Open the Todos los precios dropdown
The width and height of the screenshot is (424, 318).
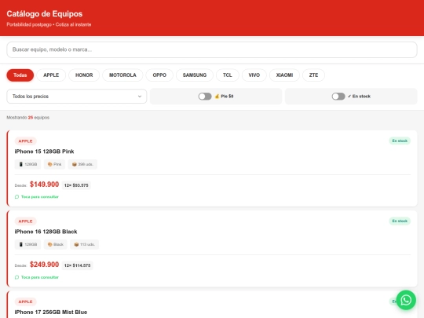(76, 97)
